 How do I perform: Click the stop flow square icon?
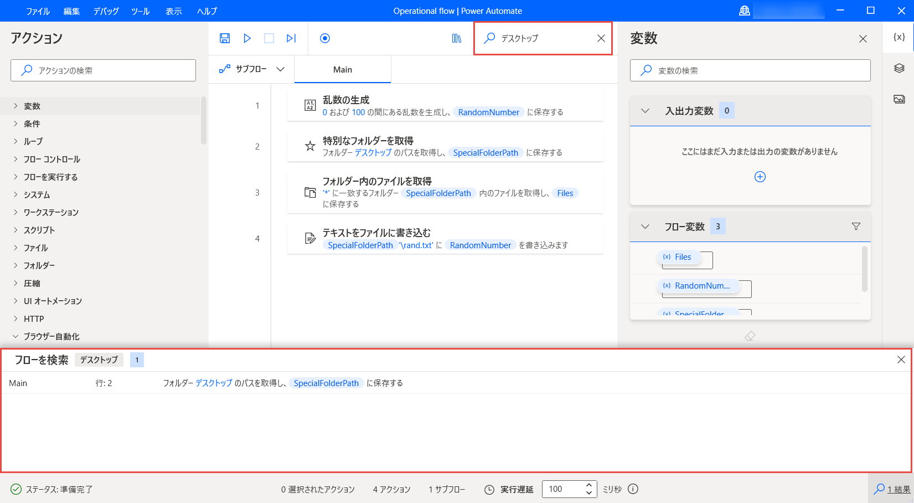(269, 38)
